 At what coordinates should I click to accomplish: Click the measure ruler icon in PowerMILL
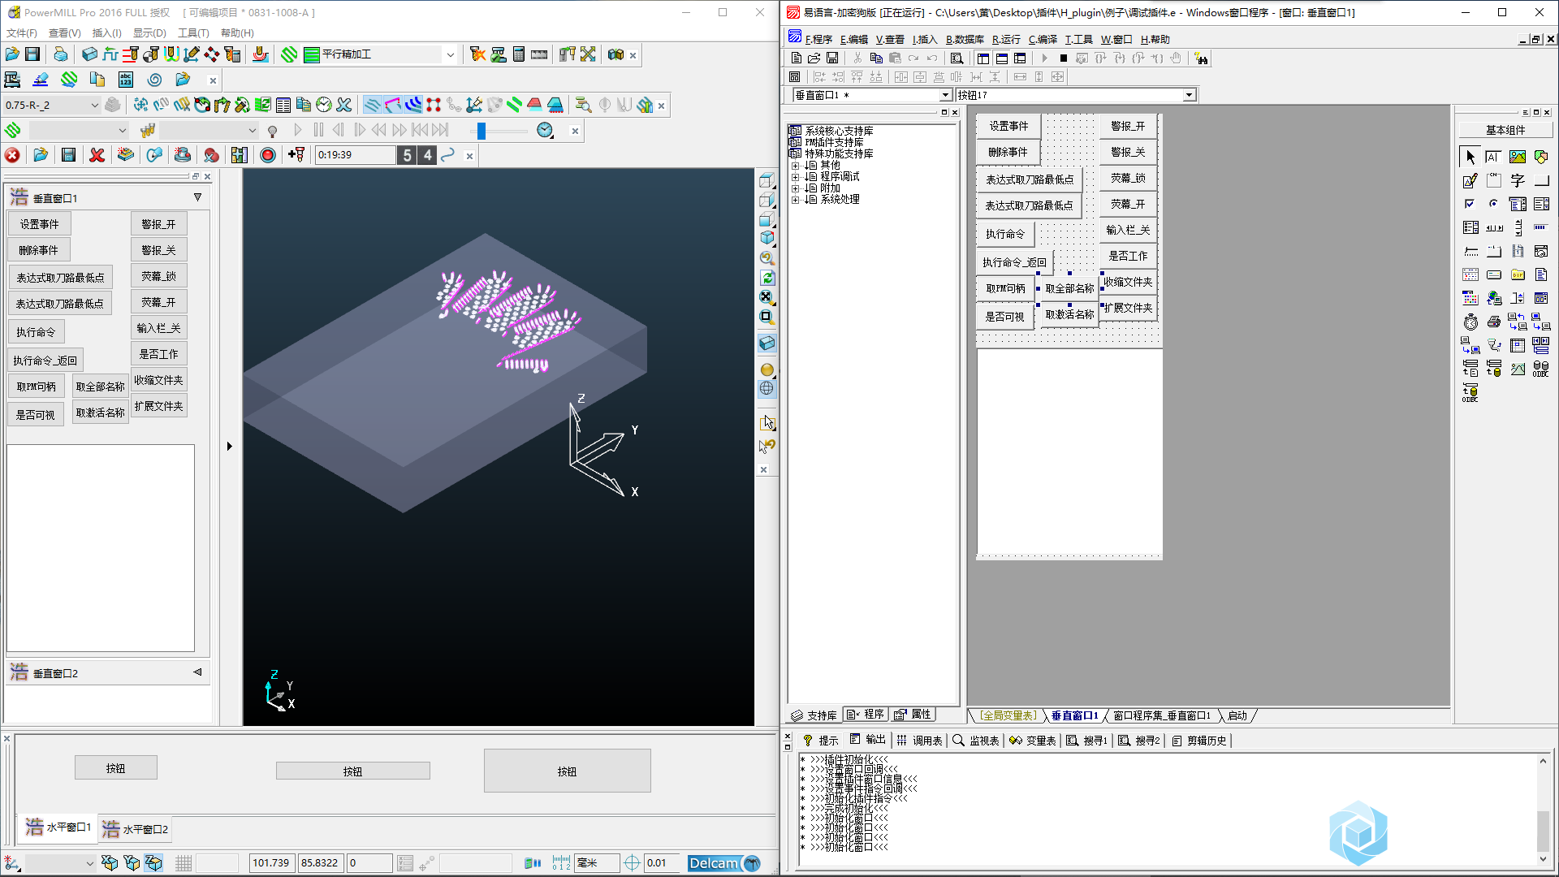click(x=539, y=54)
